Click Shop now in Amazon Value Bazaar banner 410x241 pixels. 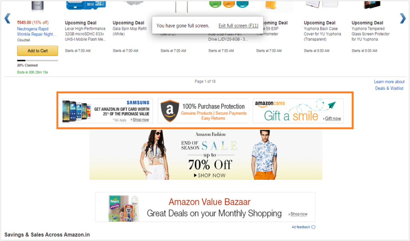pos(298,214)
